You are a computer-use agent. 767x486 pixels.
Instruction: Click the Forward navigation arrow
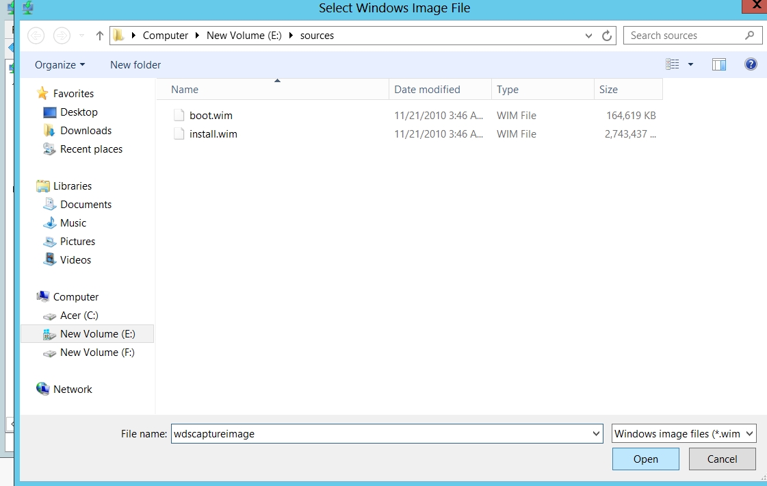coord(62,36)
